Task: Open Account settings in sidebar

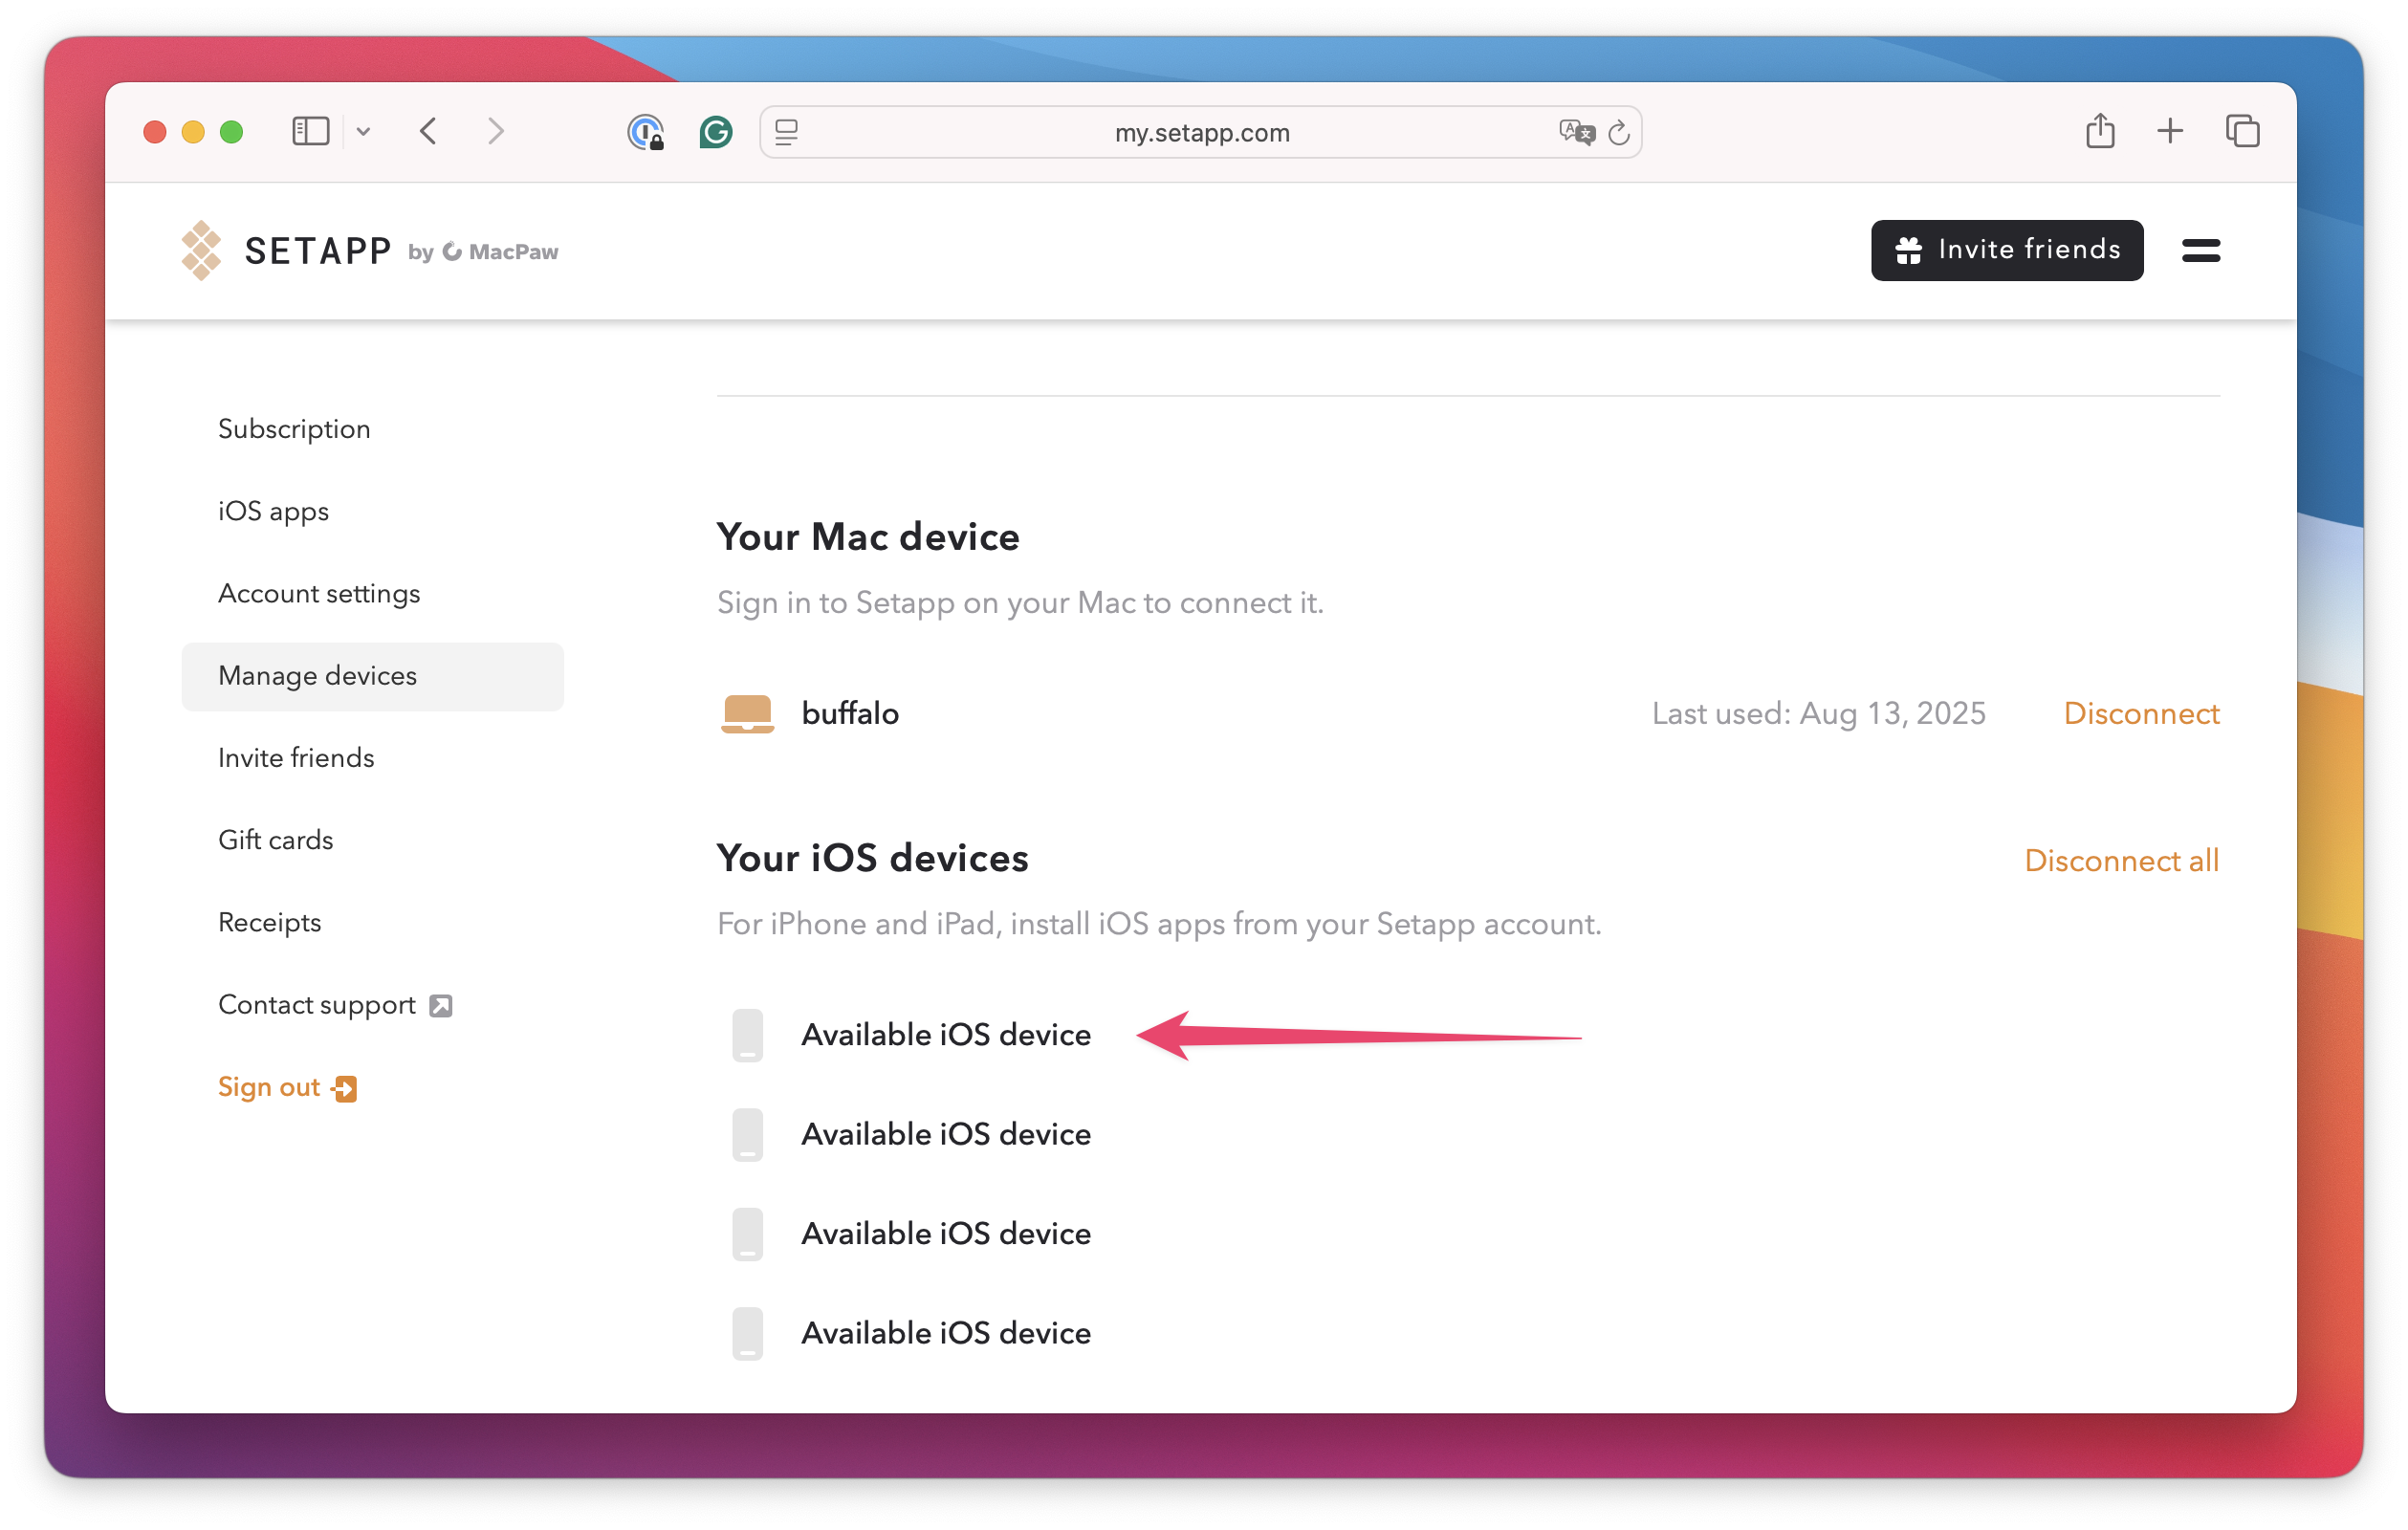Action: [319, 593]
